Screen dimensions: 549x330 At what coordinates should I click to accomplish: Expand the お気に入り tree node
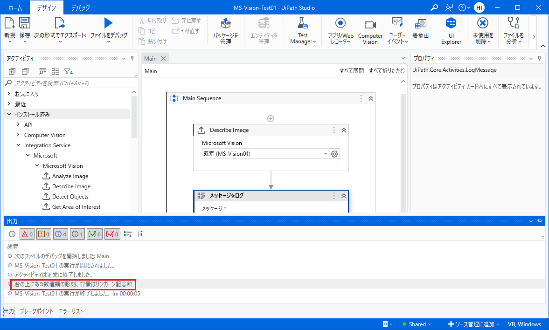9,94
